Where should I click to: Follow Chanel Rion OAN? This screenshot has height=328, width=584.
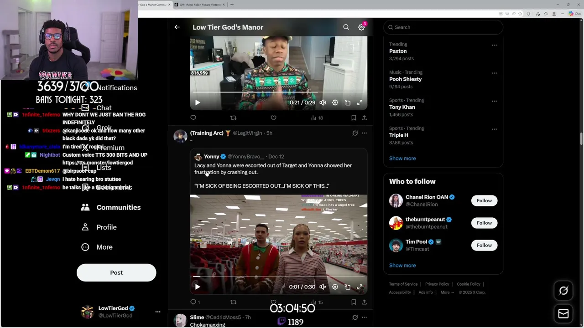(x=484, y=201)
